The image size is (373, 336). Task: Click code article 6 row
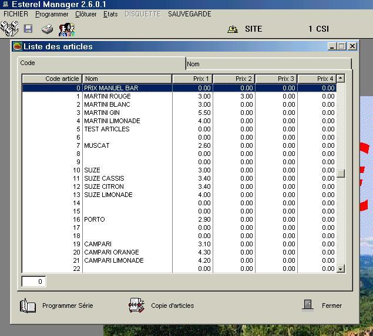pyautogui.click(x=179, y=137)
